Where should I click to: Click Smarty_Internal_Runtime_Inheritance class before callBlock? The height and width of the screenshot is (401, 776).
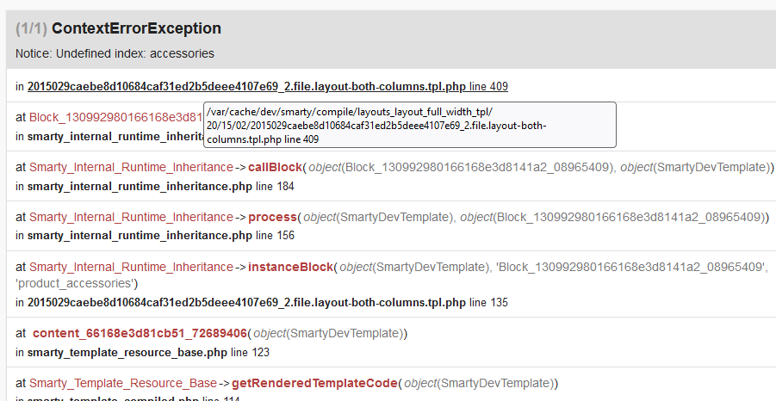click(131, 167)
